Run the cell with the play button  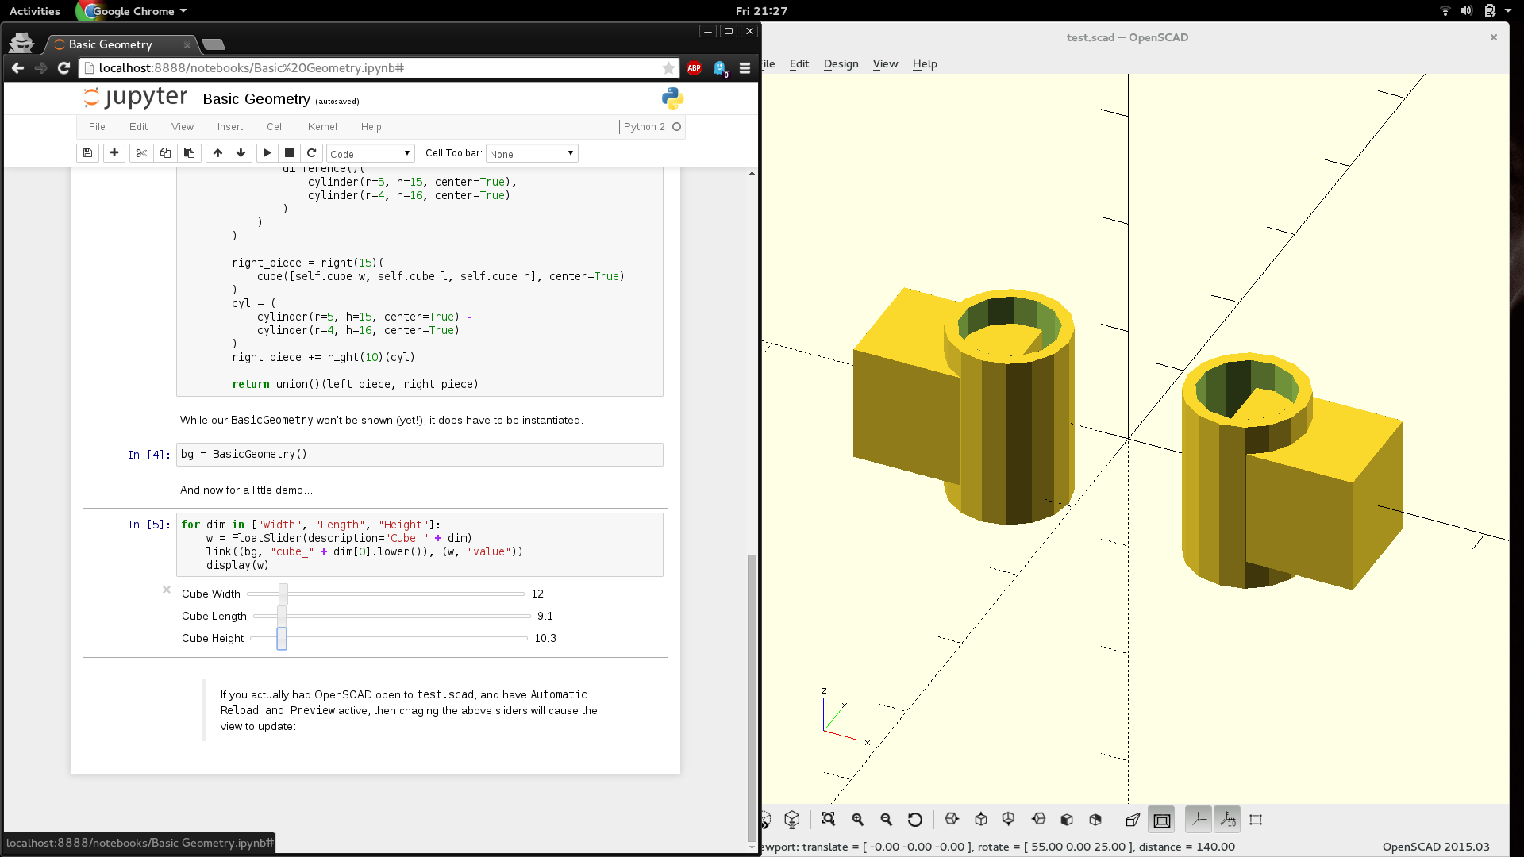click(x=267, y=153)
